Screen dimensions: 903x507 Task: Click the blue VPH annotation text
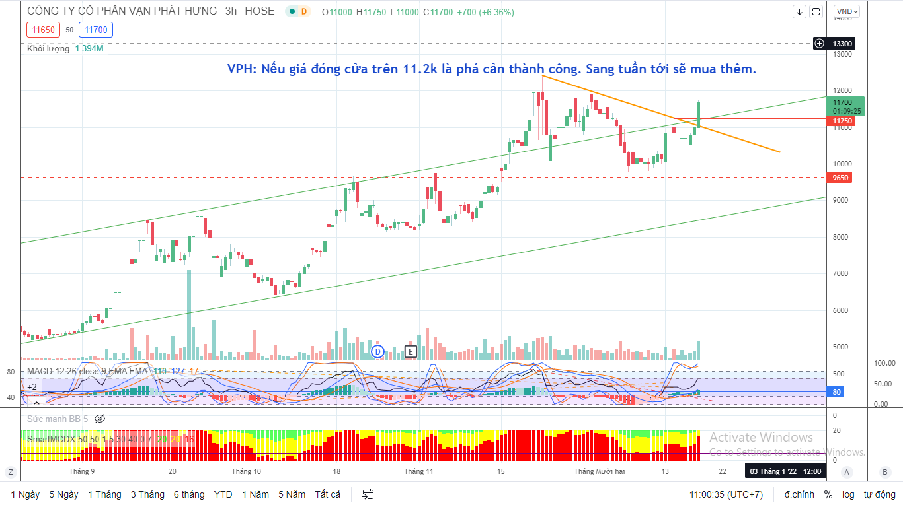tap(492, 69)
